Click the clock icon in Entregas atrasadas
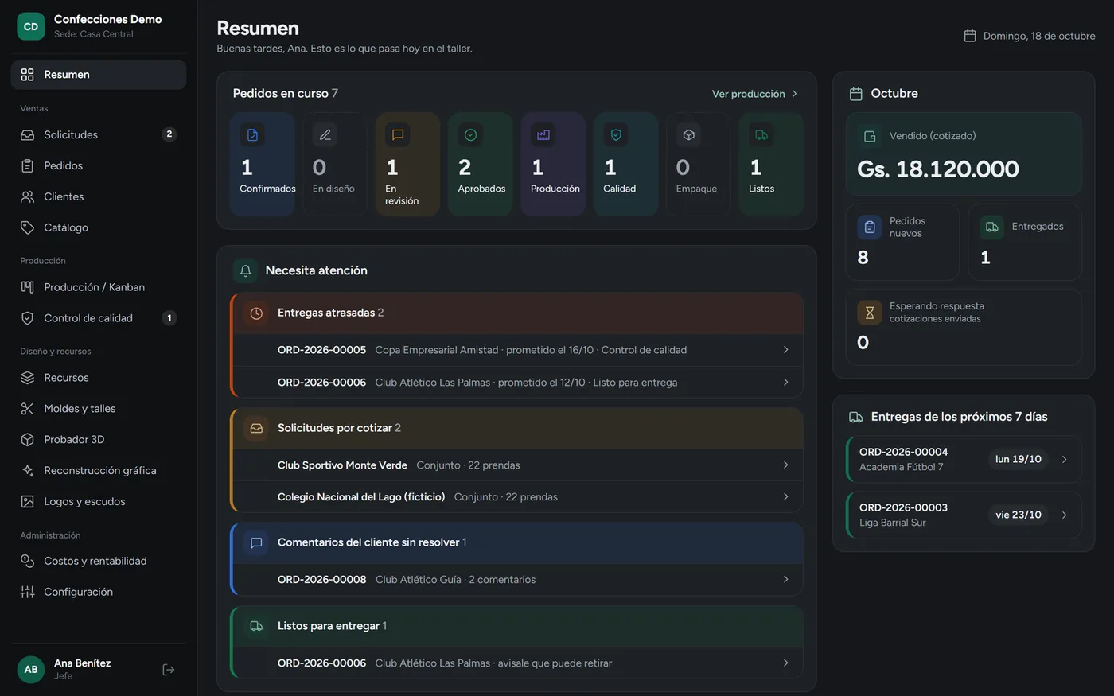The height and width of the screenshot is (696, 1114). (x=256, y=313)
